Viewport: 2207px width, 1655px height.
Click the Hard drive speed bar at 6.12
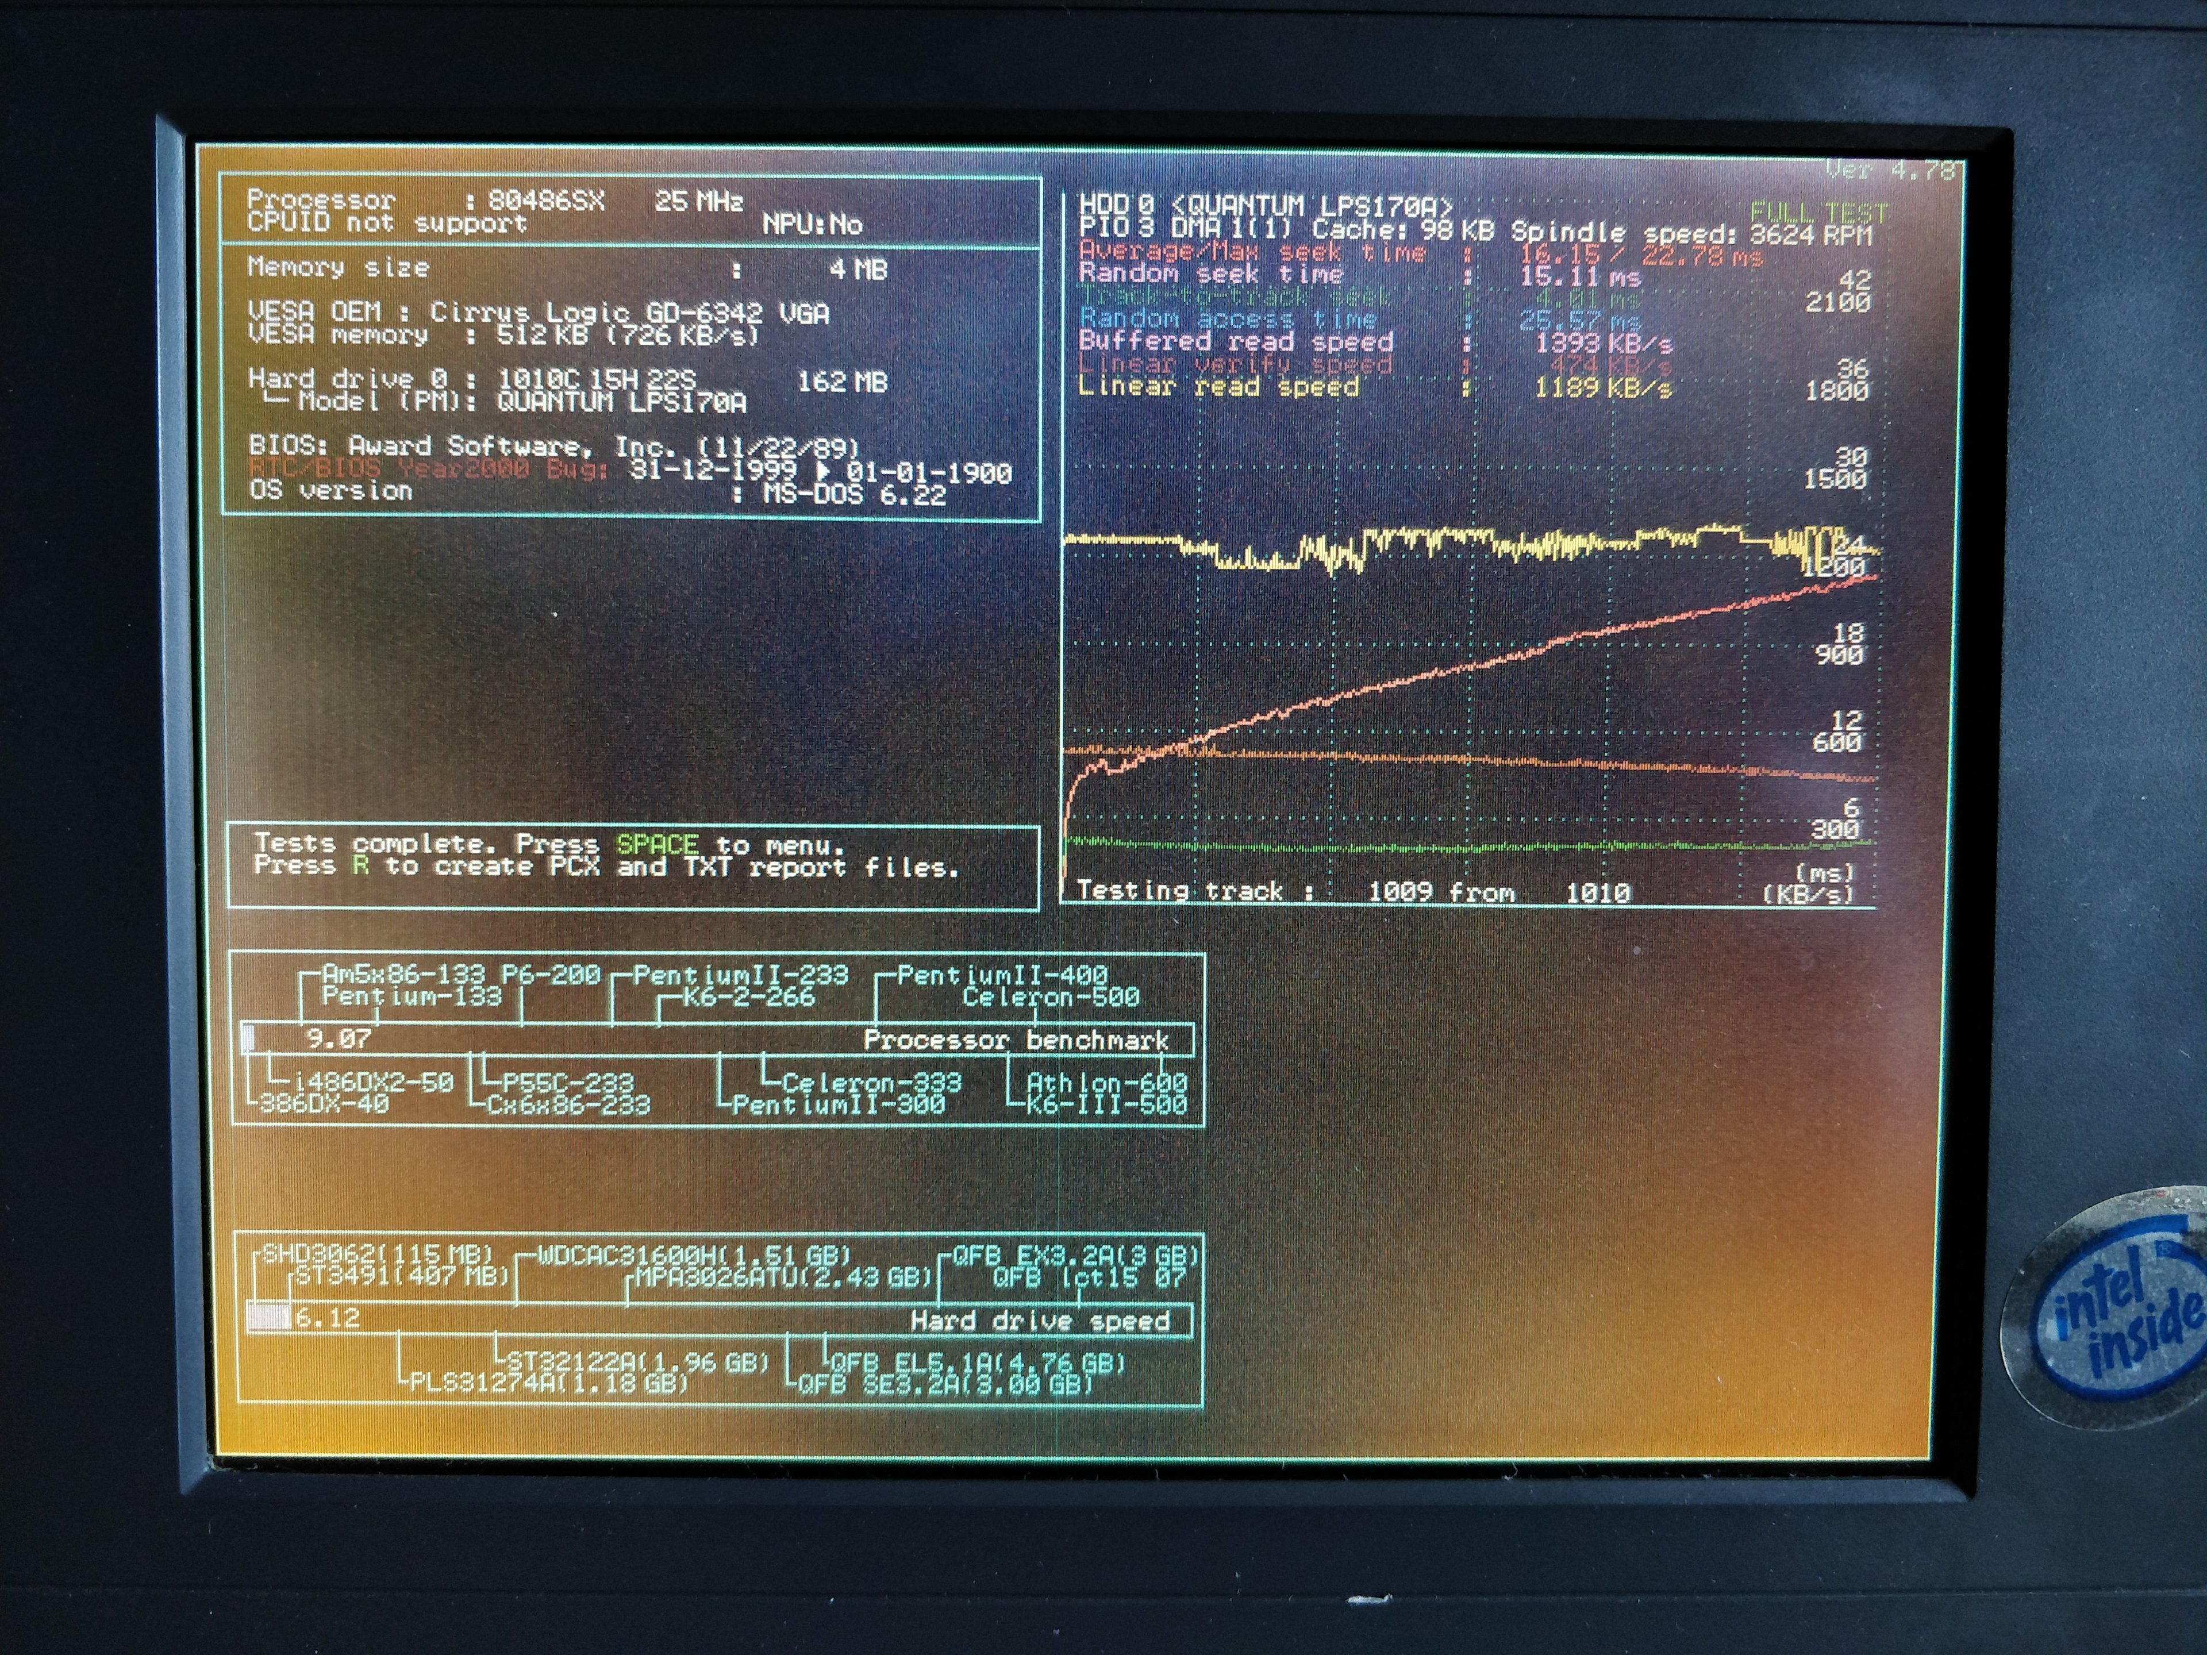click(x=268, y=1318)
